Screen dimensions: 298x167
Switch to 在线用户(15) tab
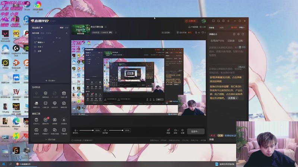(x=217, y=41)
